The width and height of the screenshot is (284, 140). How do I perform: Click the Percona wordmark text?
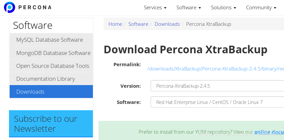tap(35, 7)
